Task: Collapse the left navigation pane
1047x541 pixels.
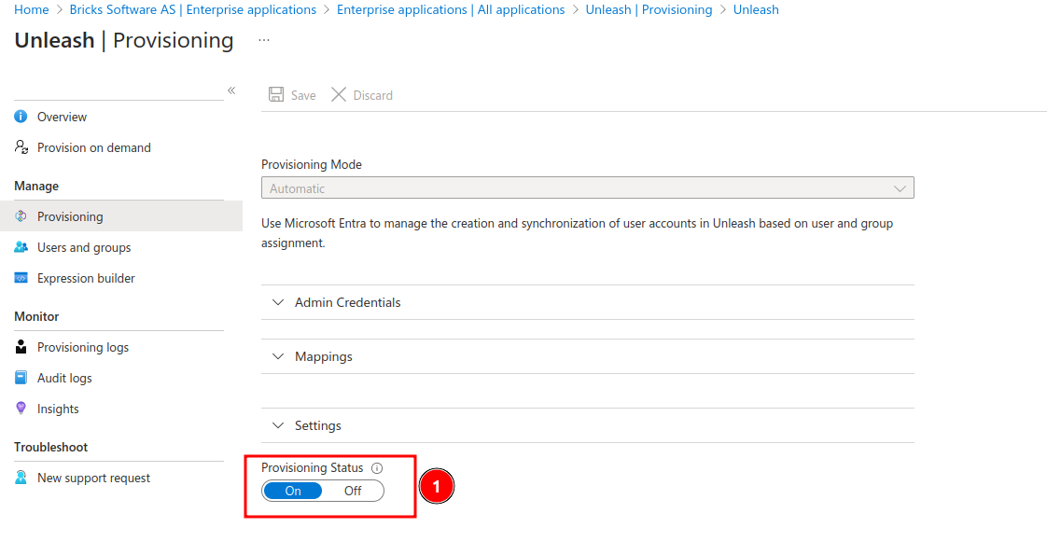Action: pyautogui.click(x=231, y=91)
